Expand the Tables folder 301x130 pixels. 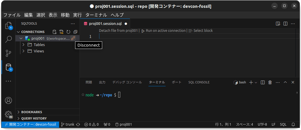[x=24, y=45]
